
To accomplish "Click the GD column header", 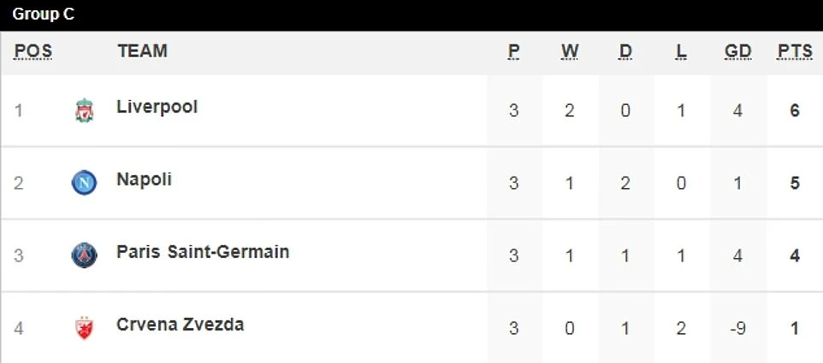I will click(x=737, y=51).
